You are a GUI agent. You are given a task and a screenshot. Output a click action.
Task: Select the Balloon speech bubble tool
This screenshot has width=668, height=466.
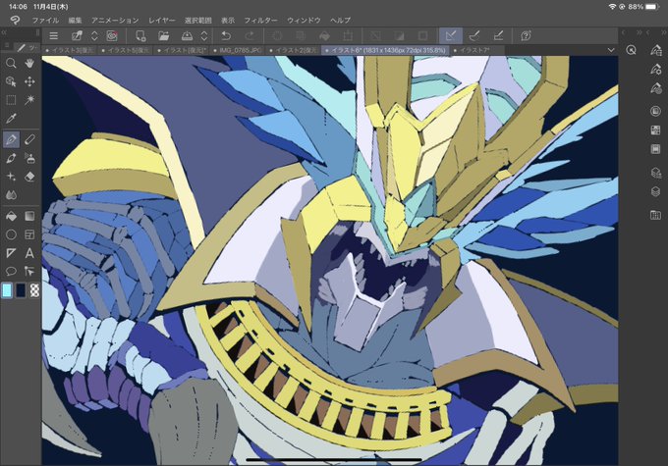point(11,272)
